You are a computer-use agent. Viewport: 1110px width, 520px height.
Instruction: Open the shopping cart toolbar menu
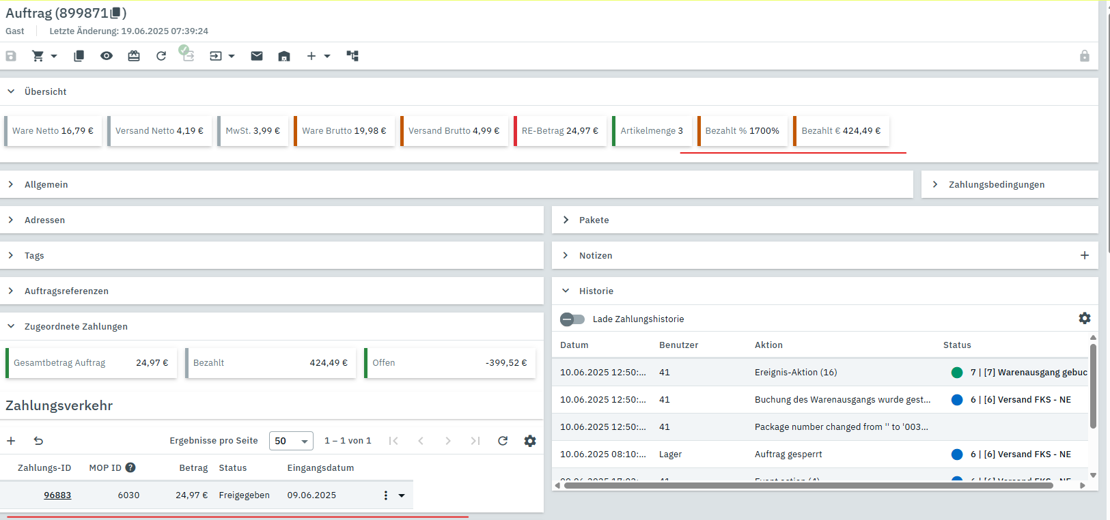coord(44,56)
